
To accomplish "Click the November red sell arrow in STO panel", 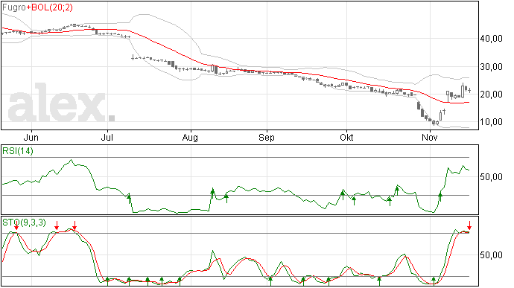I will click(469, 225).
